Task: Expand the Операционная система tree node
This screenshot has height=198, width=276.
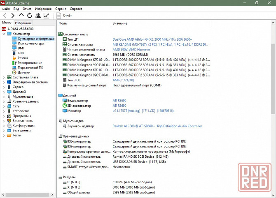Action: 4,82
